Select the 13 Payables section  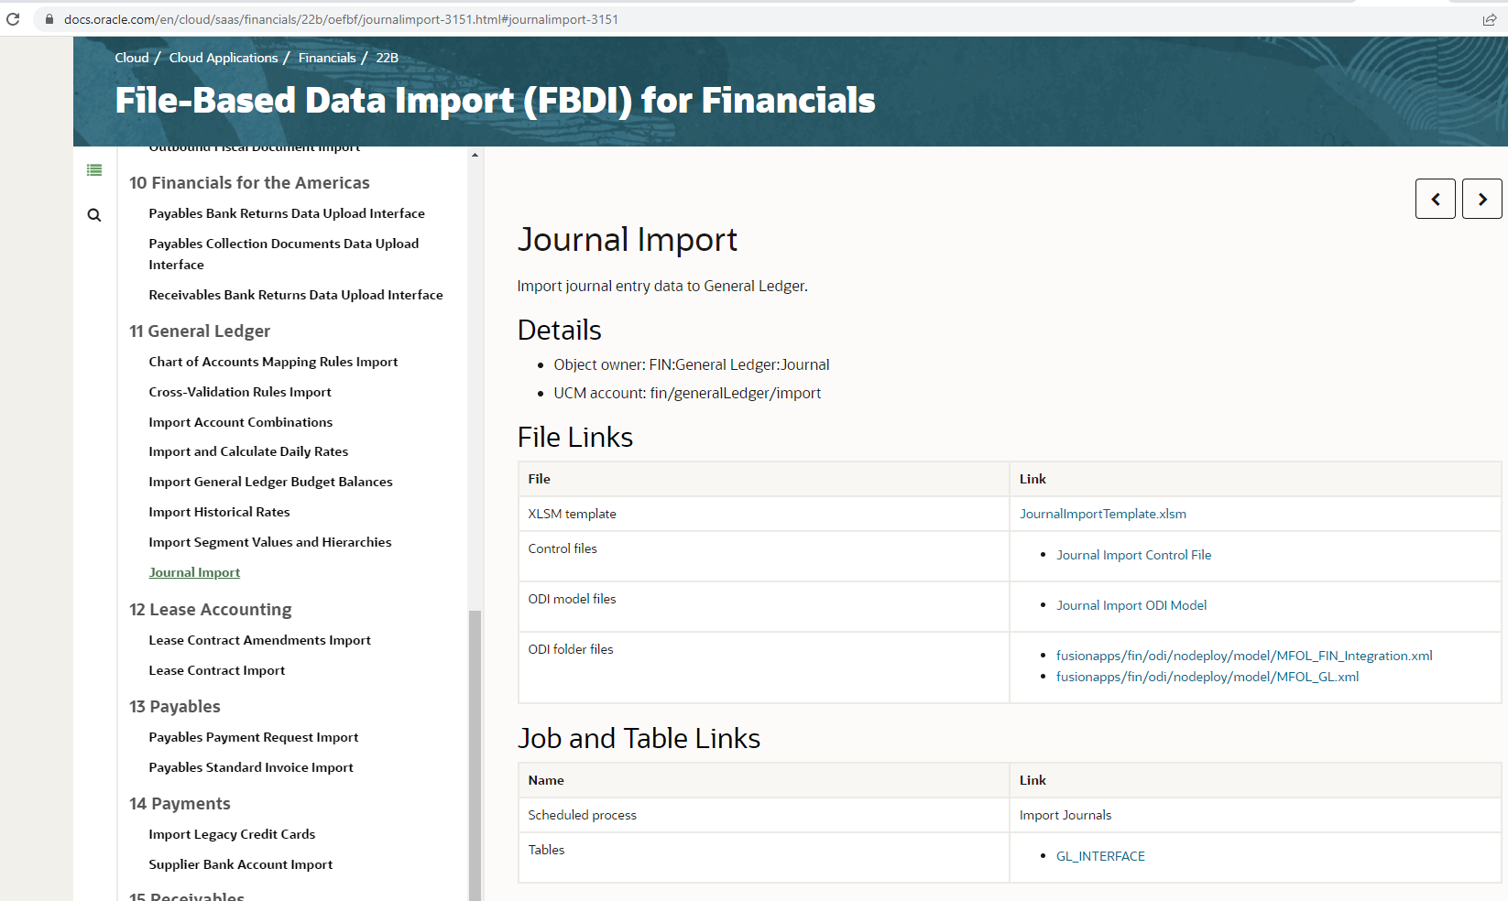pyautogui.click(x=175, y=707)
